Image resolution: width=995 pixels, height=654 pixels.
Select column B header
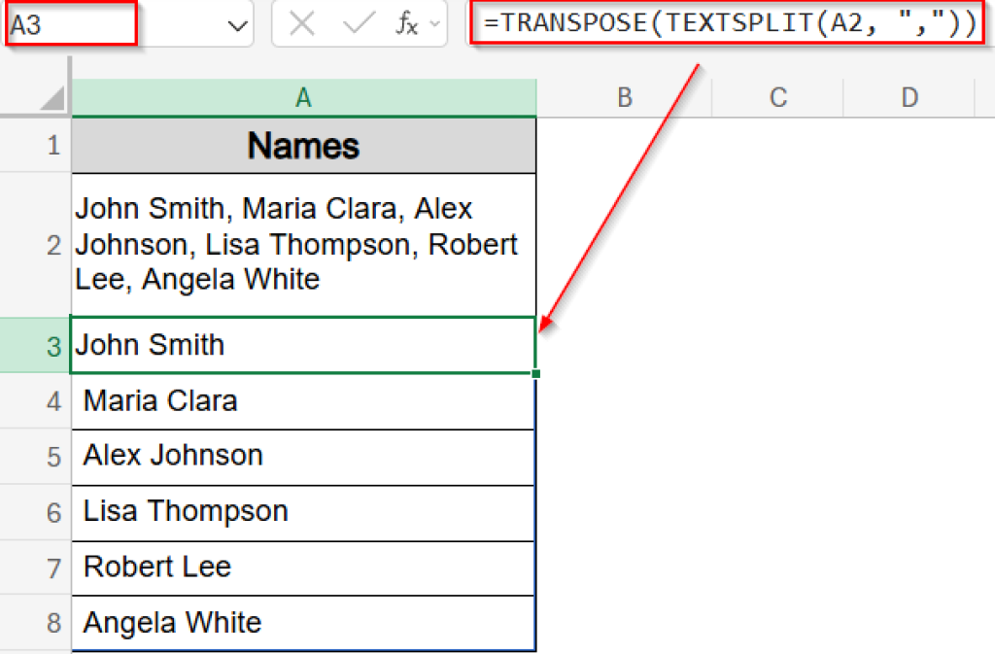pyautogui.click(x=624, y=97)
